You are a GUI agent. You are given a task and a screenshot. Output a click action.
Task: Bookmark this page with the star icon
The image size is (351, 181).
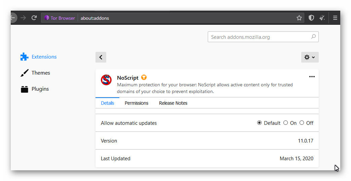pyautogui.click(x=299, y=18)
